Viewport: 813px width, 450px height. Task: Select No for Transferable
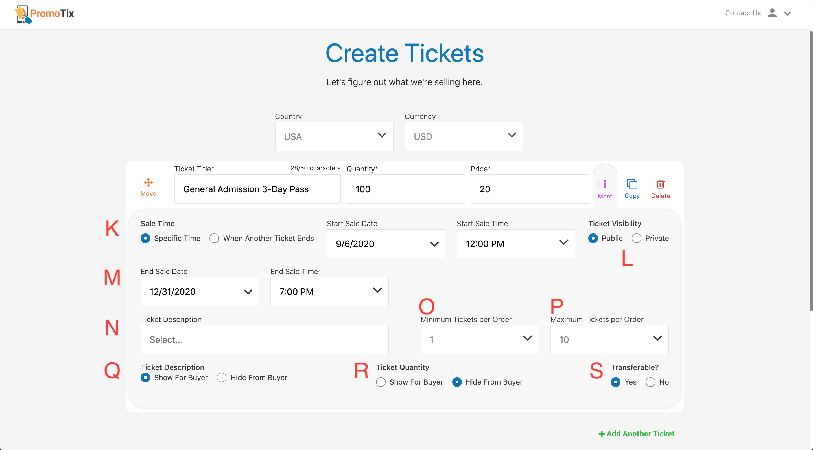650,382
